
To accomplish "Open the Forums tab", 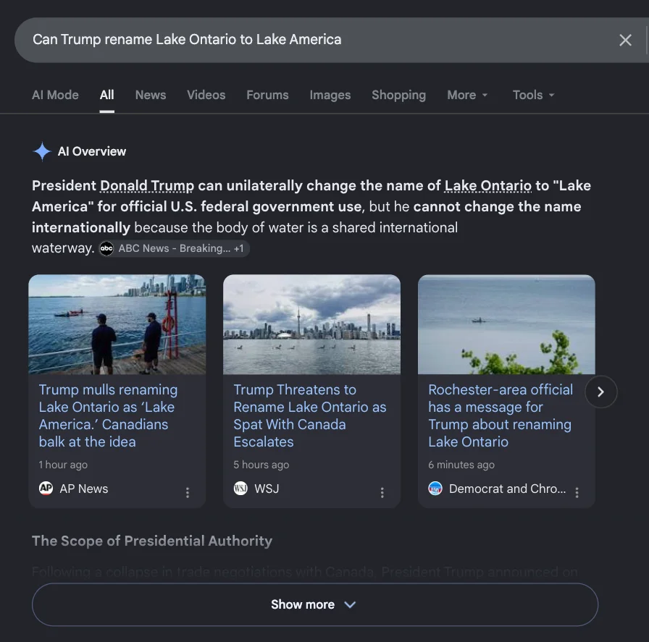I will pyautogui.click(x=267, y=95).
